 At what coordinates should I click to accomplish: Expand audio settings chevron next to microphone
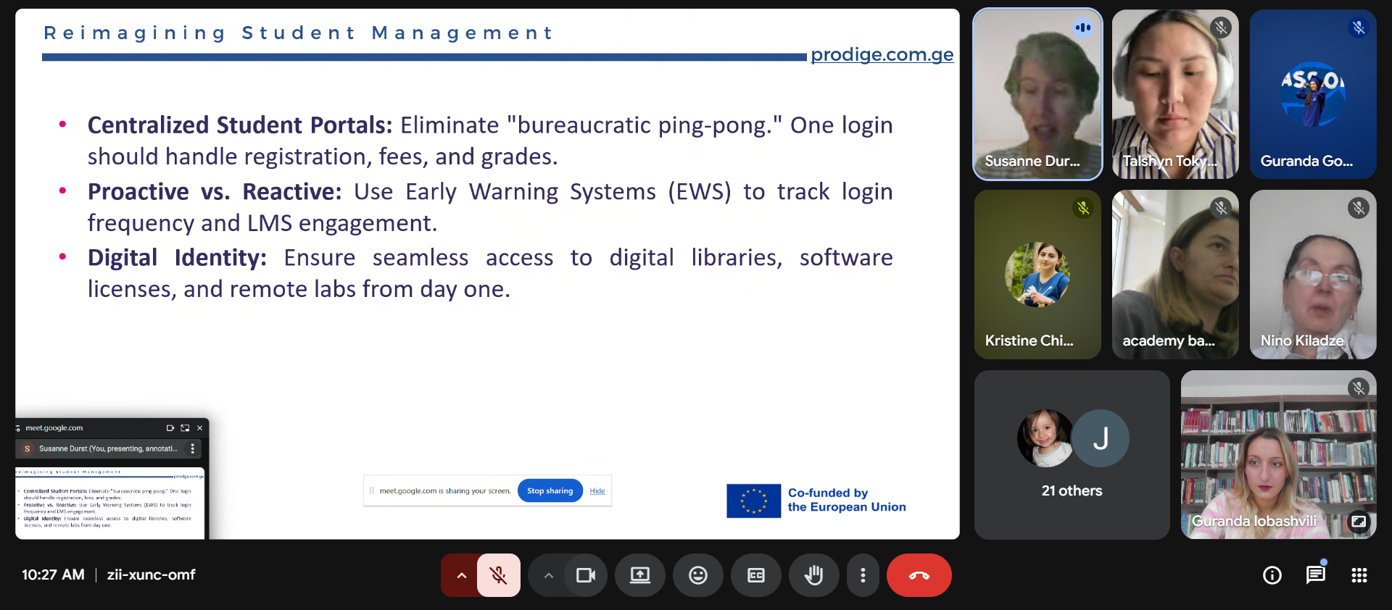coord(461,575)
